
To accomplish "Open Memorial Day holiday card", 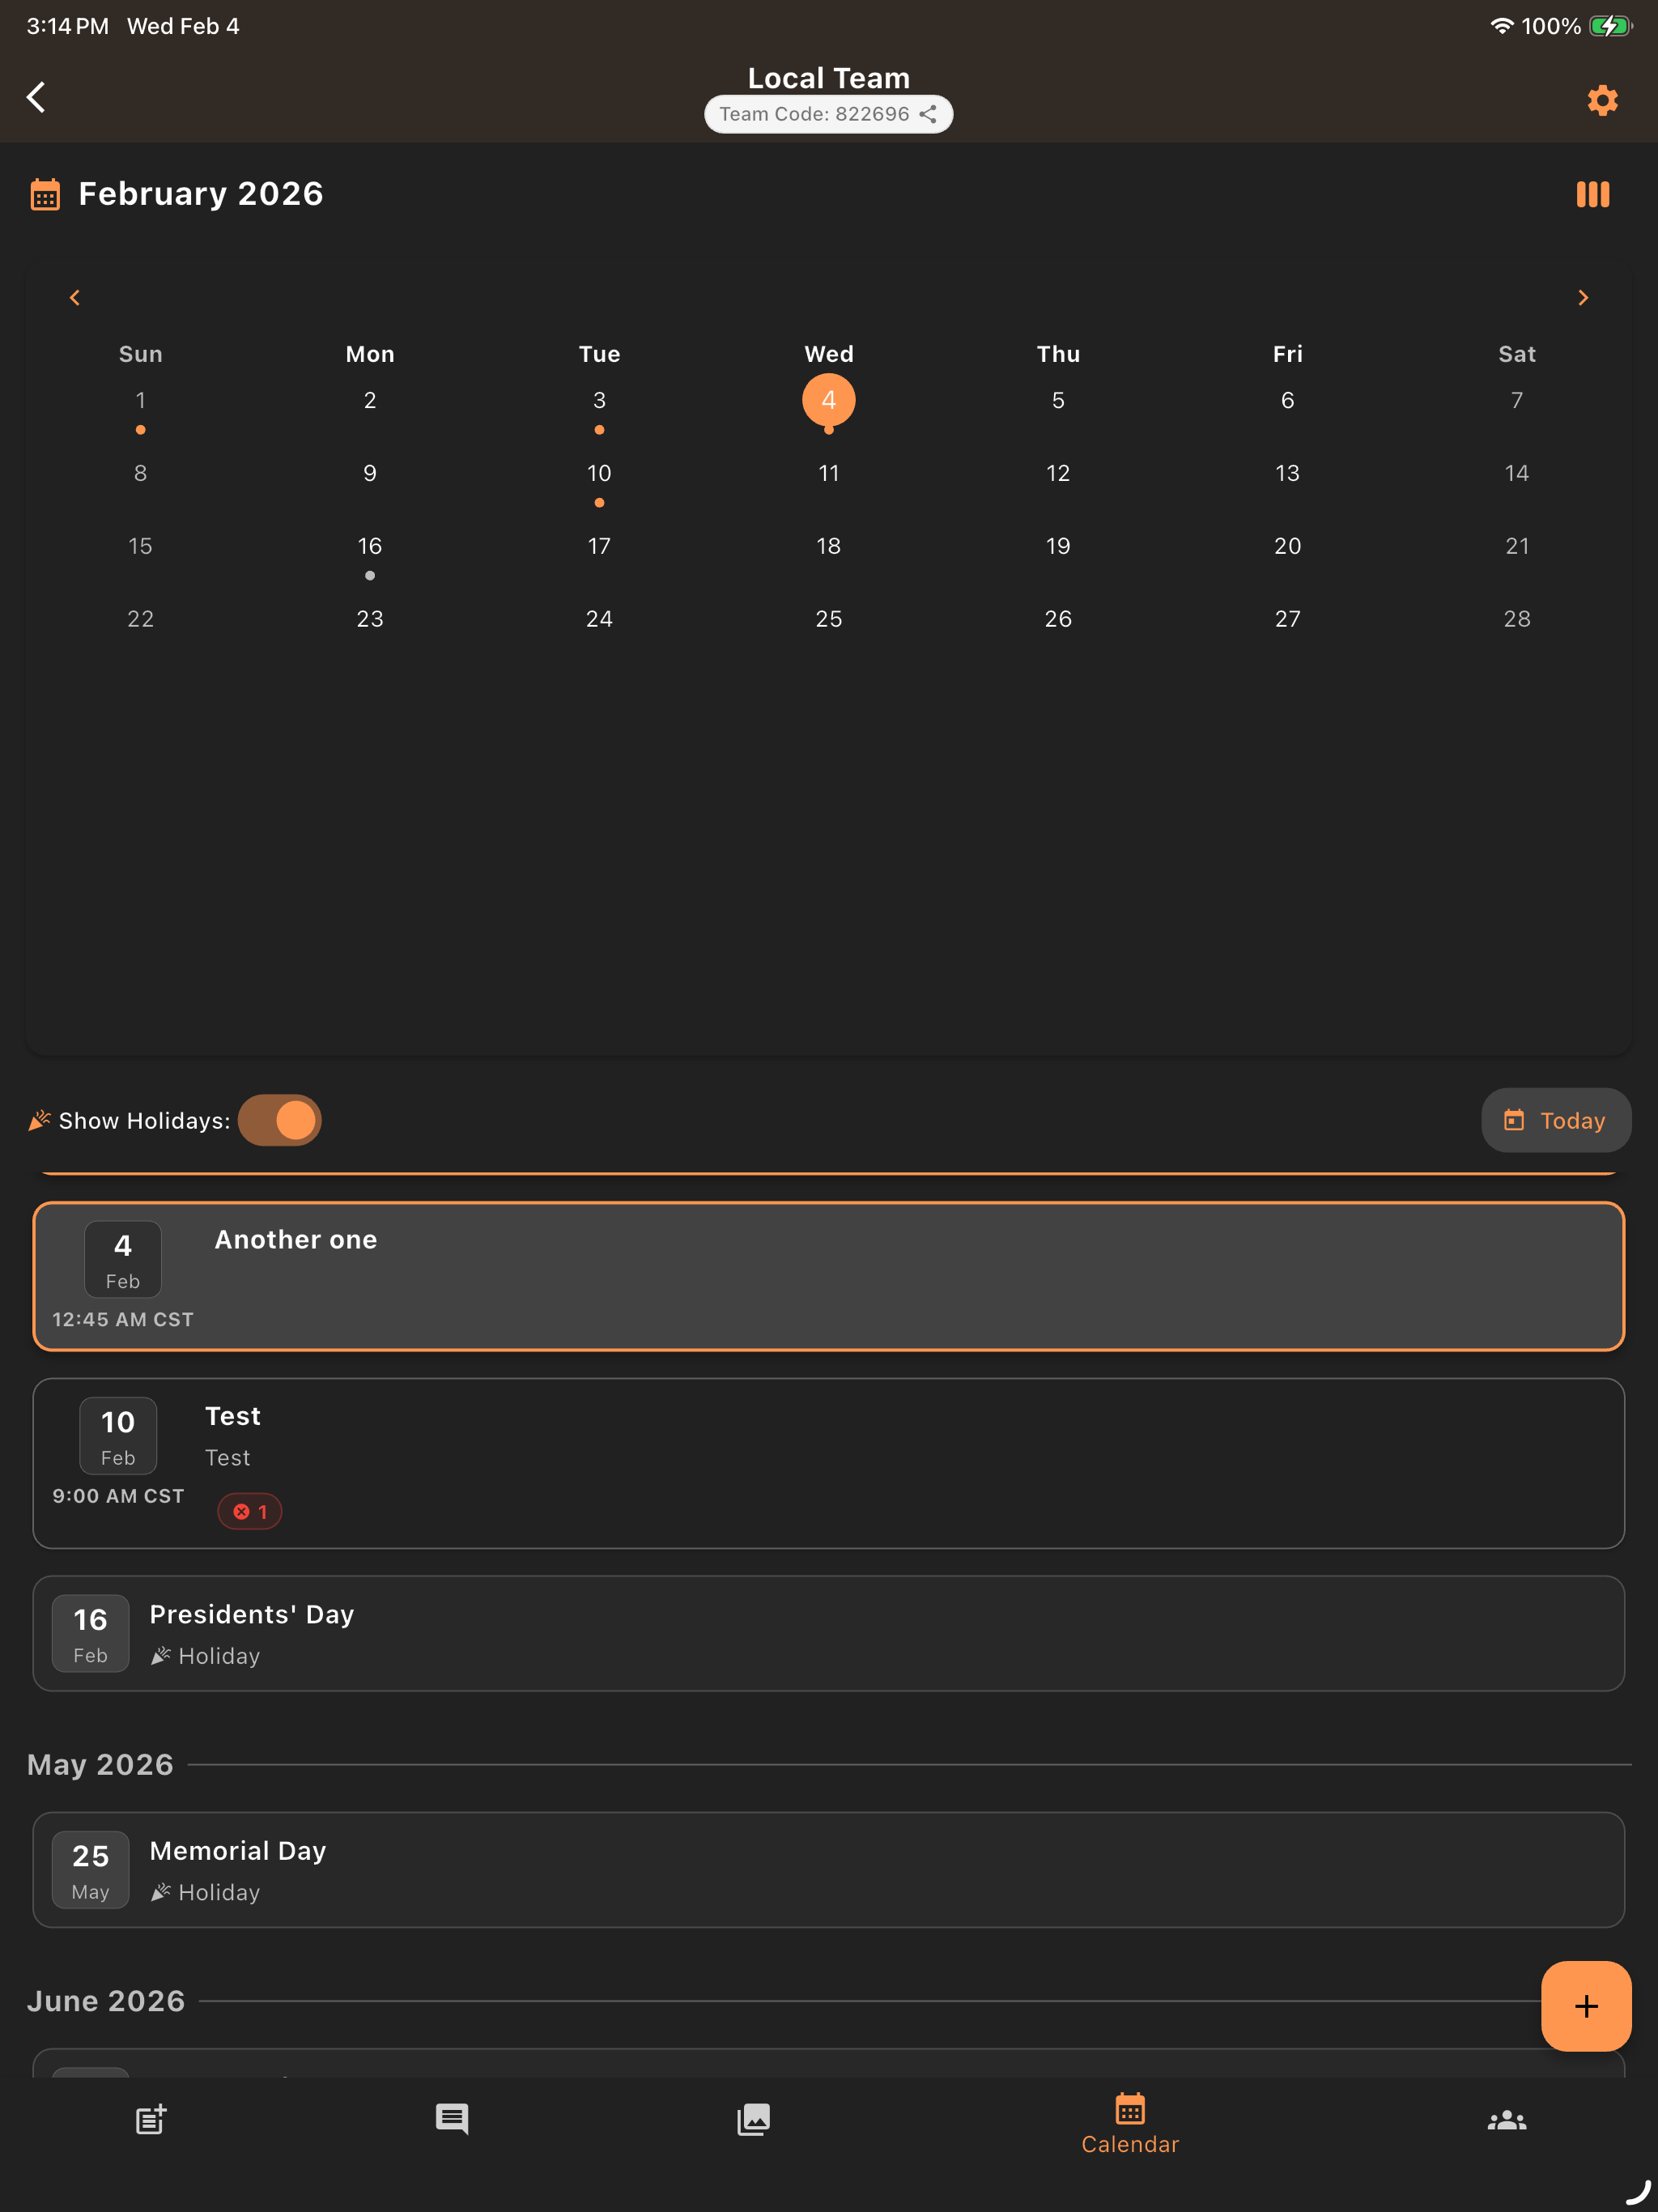I will 828,1869.
